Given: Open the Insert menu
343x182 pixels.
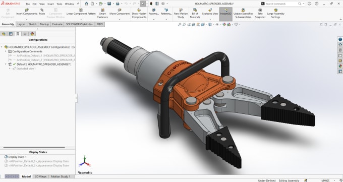Looking at the screenshot, I should [50, 4].
